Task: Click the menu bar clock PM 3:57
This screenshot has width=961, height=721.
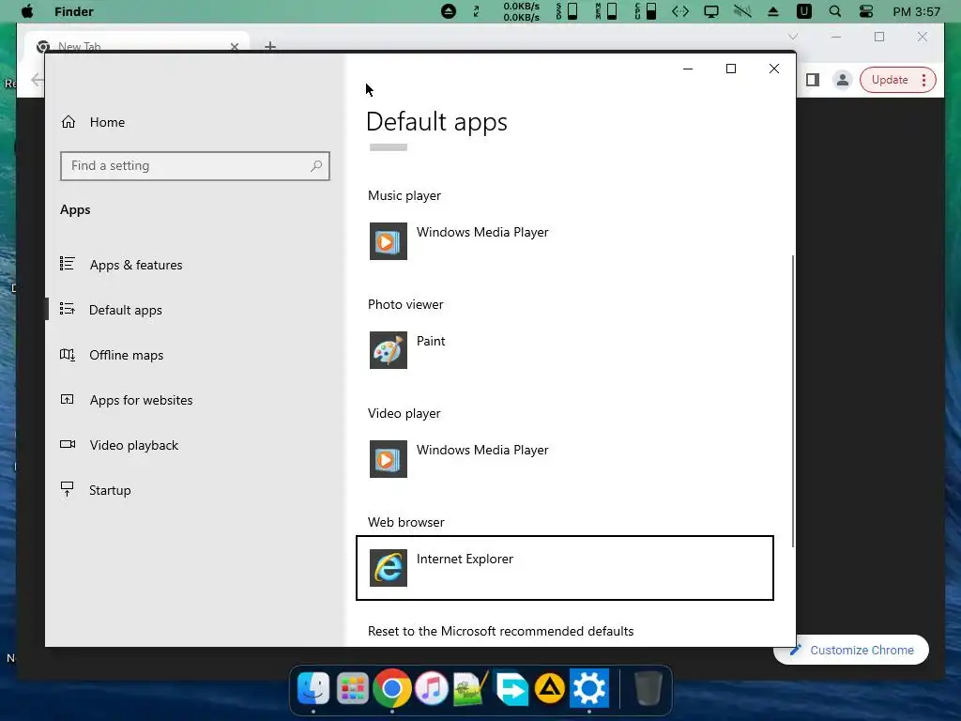Action: (x=916, y=11)
